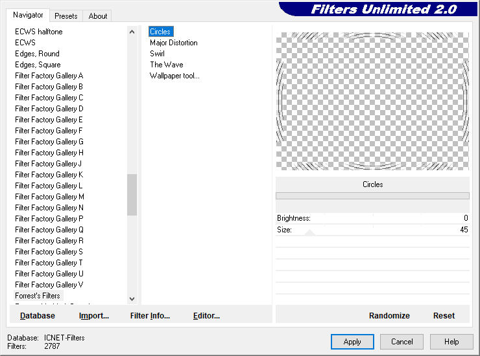Open the Editor... button
This screenshot has height=356, width=480.
click(x=207, y=316)
